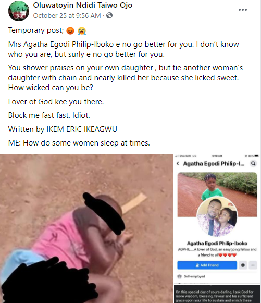Open the profile screenshot image on right
The width and height of the screenshot is (261, 303).
click(x=217, y=228)
